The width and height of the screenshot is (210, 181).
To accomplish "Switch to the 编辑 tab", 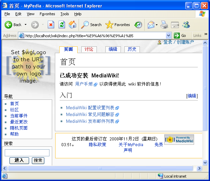I will click(113, 49).
